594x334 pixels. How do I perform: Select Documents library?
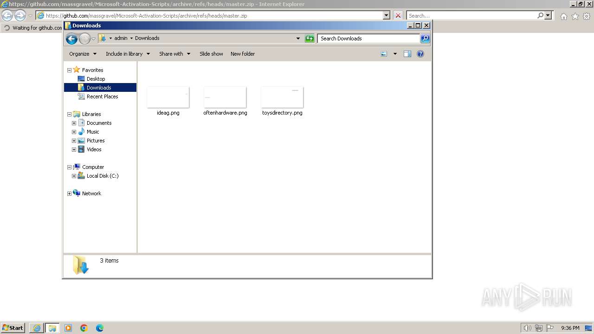pyautogui.click(x=99, y=123)
